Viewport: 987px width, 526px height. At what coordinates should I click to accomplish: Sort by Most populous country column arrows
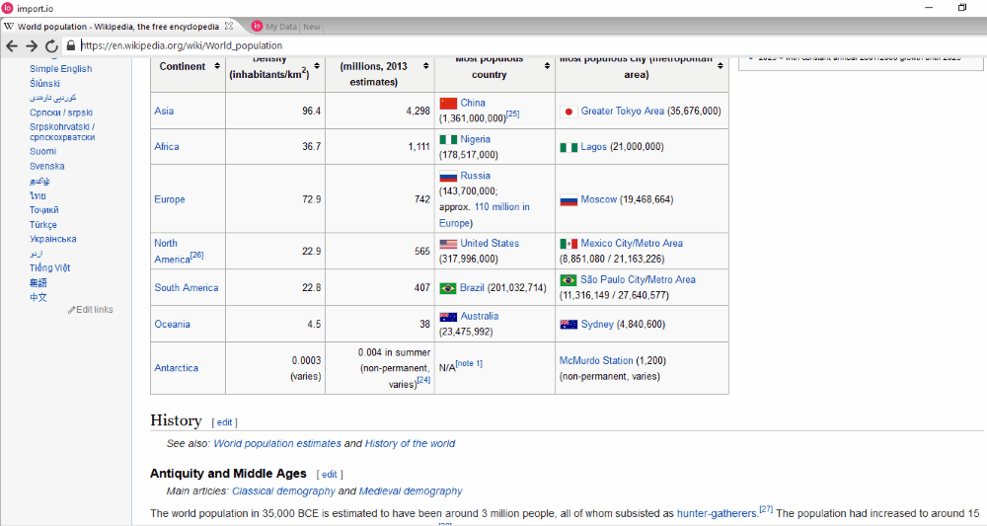coord(547,66)
